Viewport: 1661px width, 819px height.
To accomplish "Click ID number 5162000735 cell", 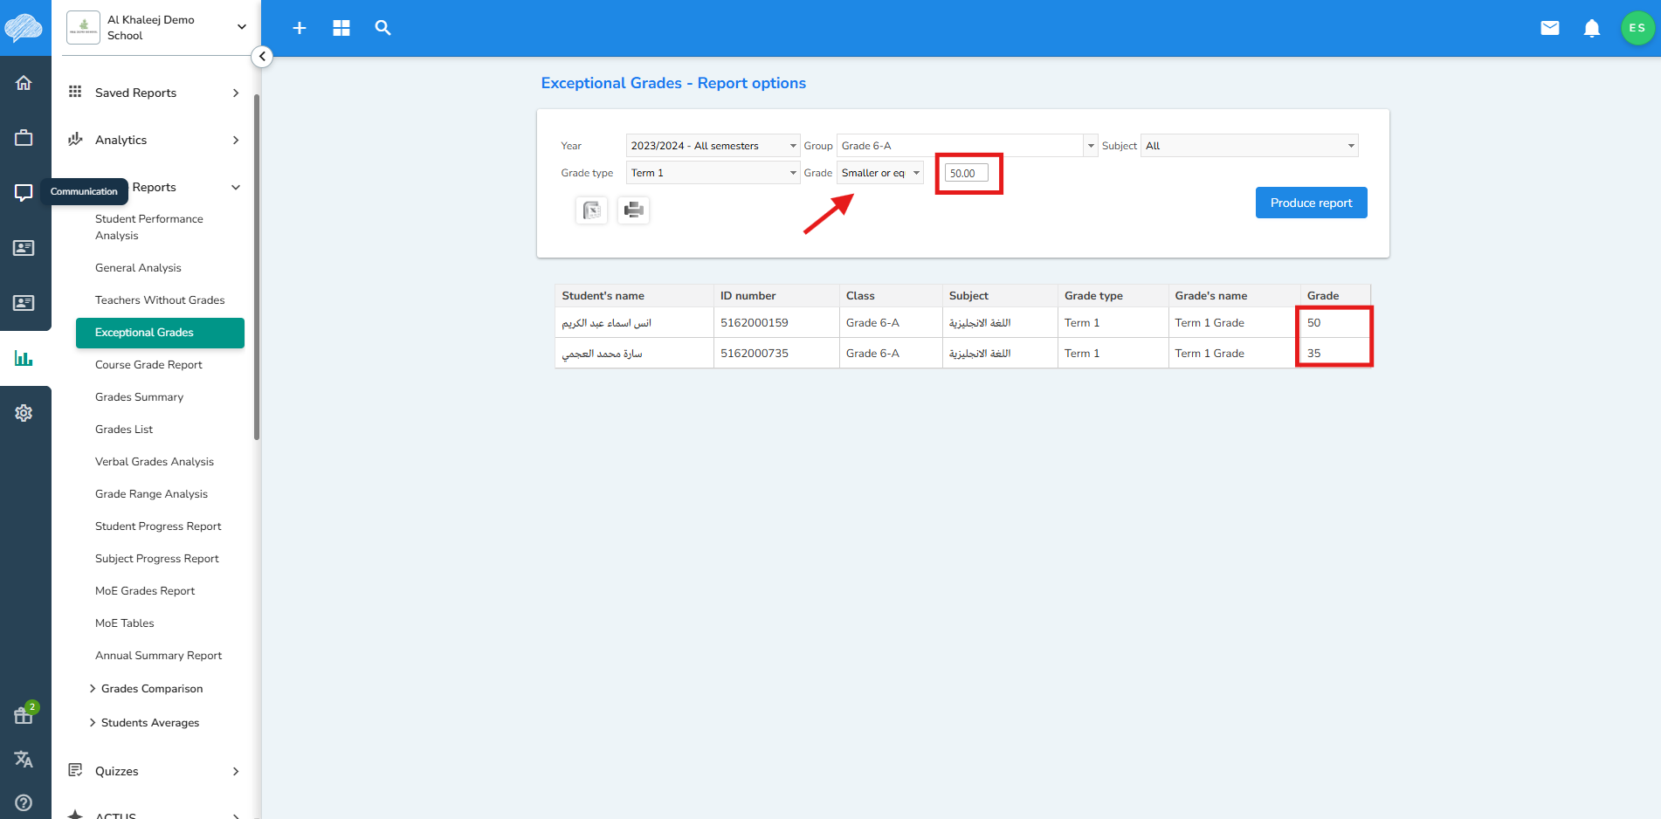I will click(x=776, y=354).
